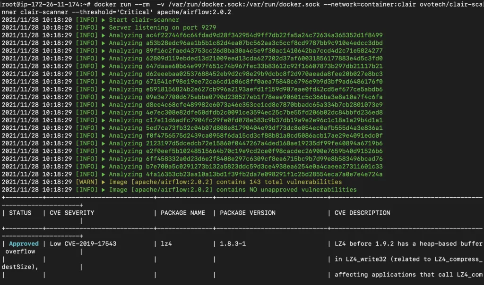Click the arrow icon before 'Start clair-scanner'

pos(104,20)
